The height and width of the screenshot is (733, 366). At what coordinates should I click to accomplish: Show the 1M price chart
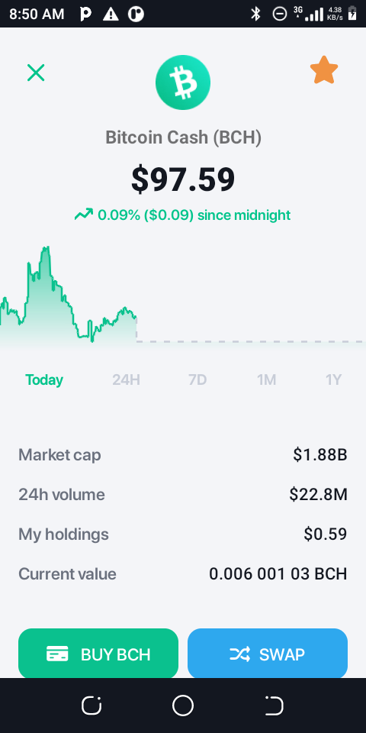[x=267, y=379]
